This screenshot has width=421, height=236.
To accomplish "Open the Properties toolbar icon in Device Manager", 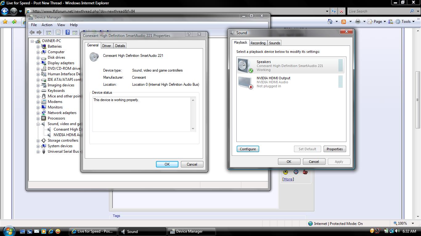I will point(58,32).
